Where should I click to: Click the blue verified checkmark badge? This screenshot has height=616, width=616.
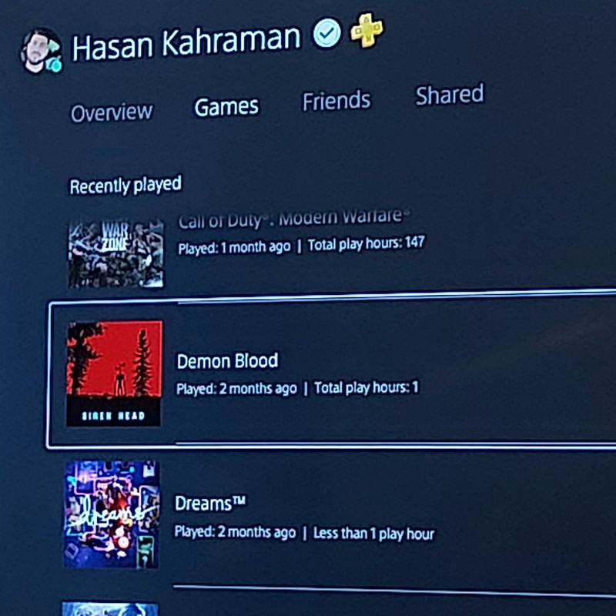(326, 32)
